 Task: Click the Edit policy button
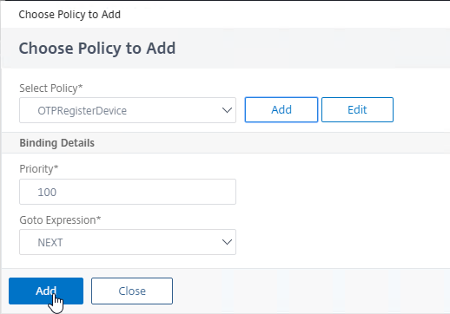click(x=357, y=110)
